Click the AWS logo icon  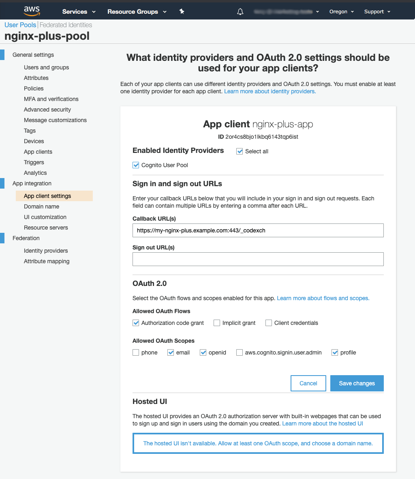coord(32,11)
